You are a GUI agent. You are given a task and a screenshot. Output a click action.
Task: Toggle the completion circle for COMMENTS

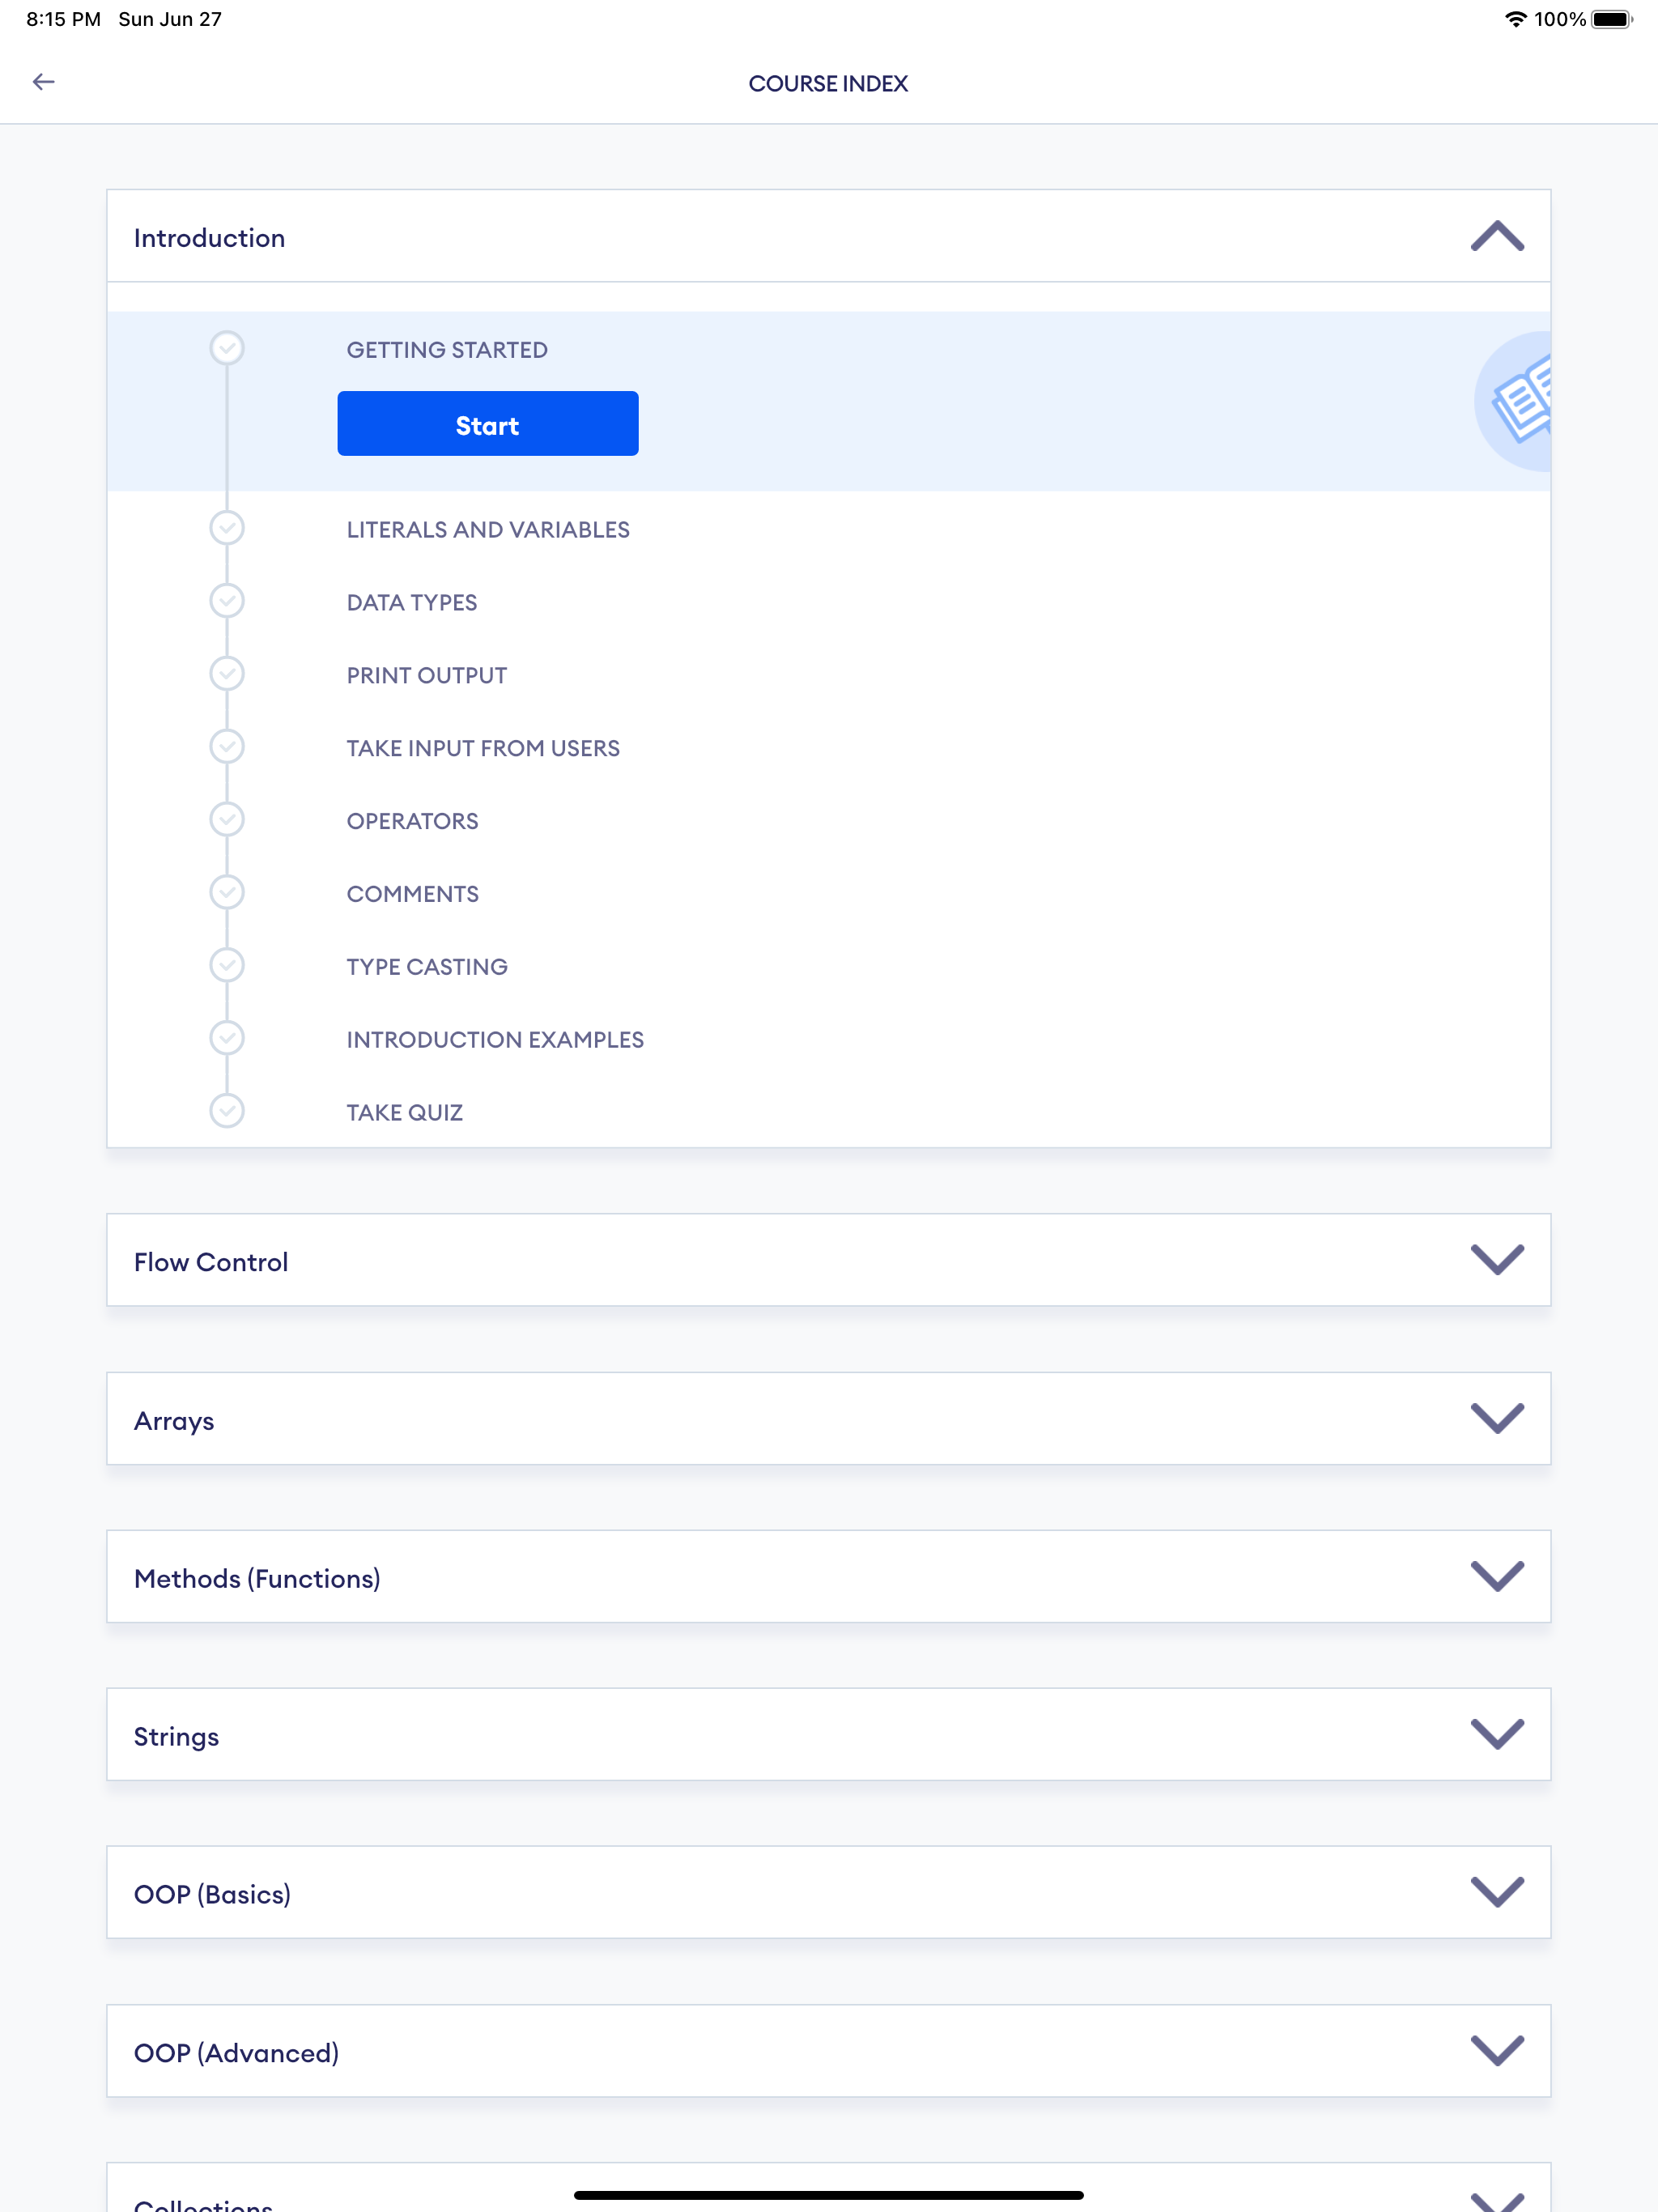tap(228, 892)
